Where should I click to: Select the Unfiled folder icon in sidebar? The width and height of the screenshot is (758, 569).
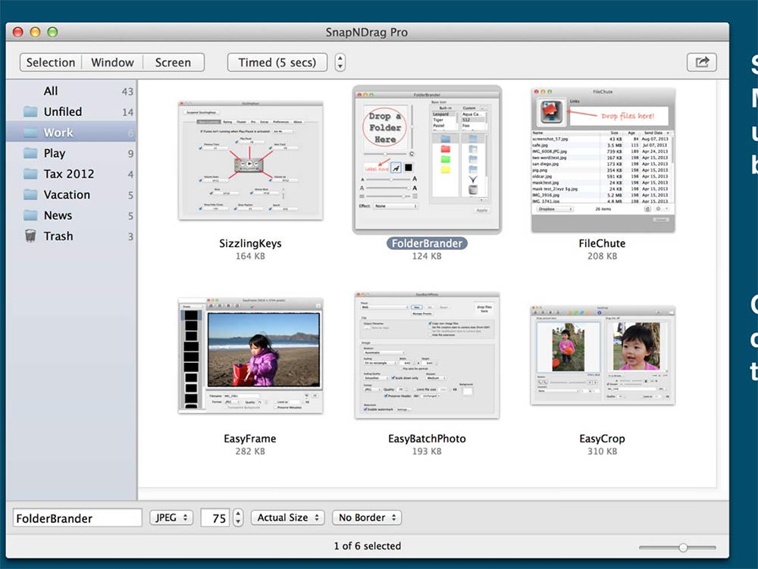tap(31, 111)
